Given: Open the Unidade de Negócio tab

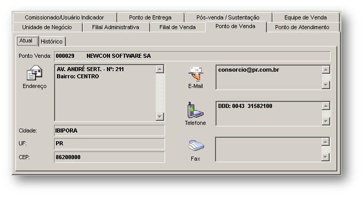Looking at the screenshot, I should (47, 27).
